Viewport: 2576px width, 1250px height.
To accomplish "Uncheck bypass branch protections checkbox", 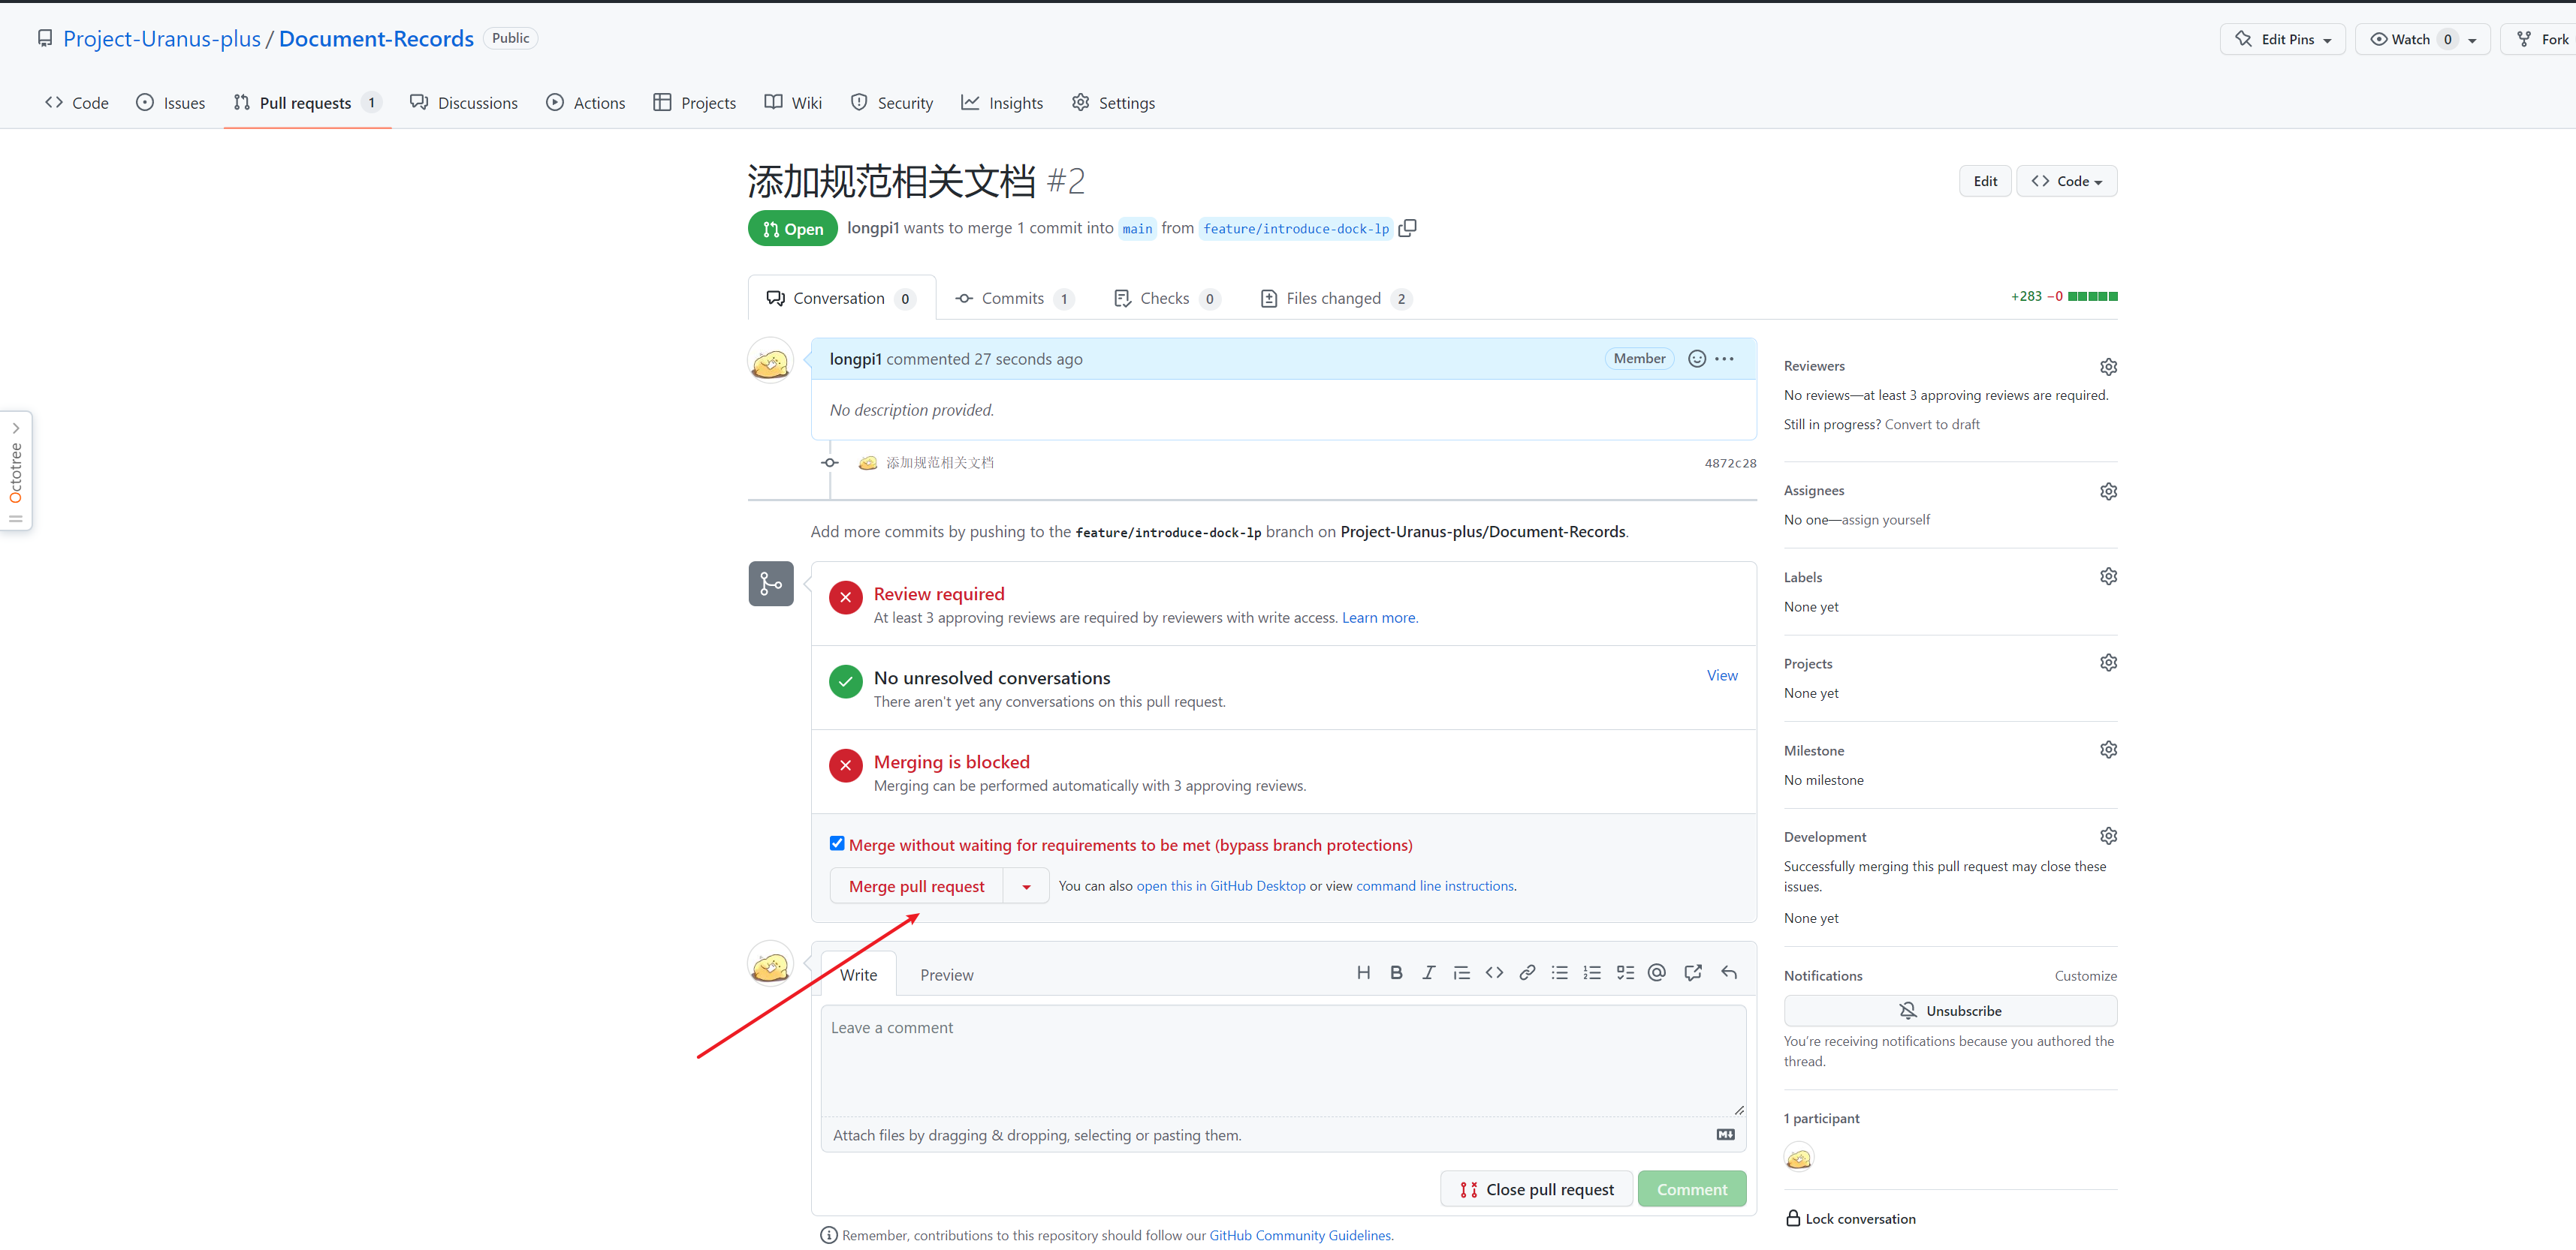I will coord(837,843).
